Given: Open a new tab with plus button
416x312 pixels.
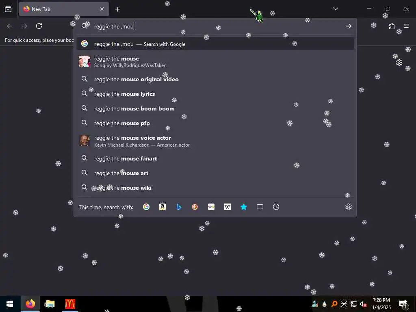Looking at the screenshot, I should pos(117,9).
